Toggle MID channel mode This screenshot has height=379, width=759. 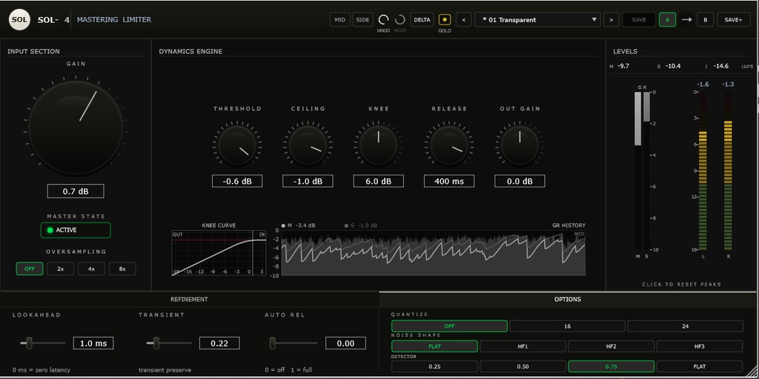tap(339, 20)
